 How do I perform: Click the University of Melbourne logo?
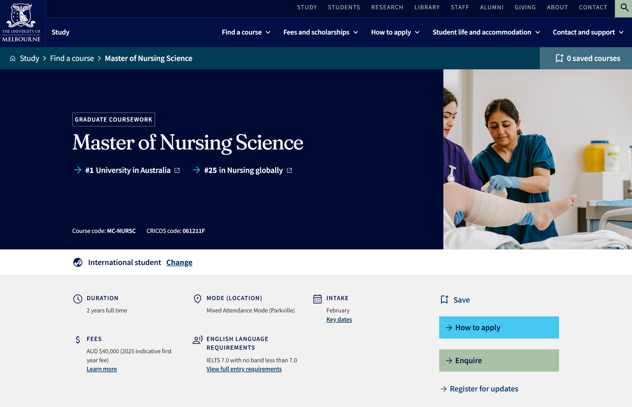pyautogui.click(x=21, y=23)
